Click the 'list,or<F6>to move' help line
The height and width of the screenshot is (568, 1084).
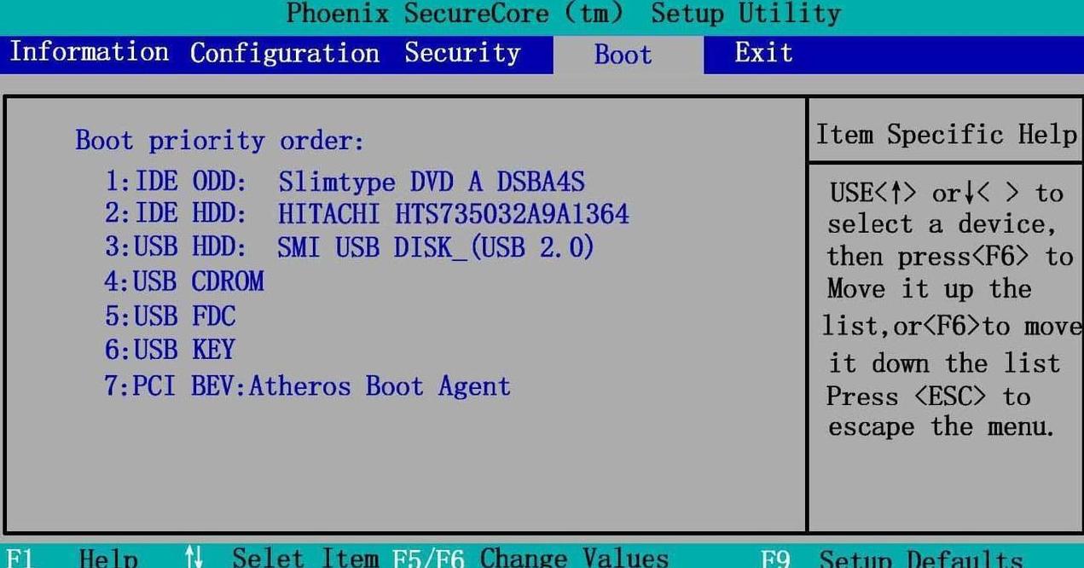click(952, 326)
